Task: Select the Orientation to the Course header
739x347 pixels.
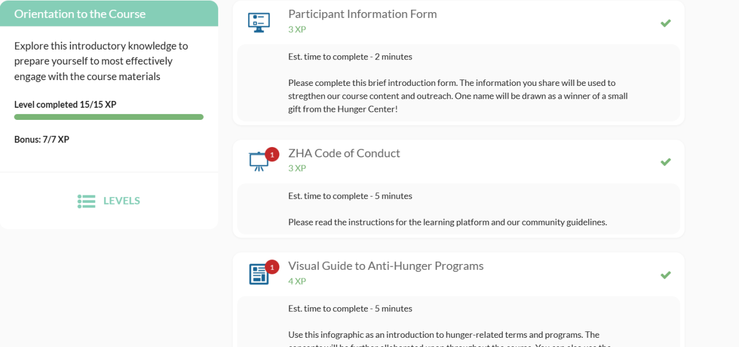Action: [80, 14]
